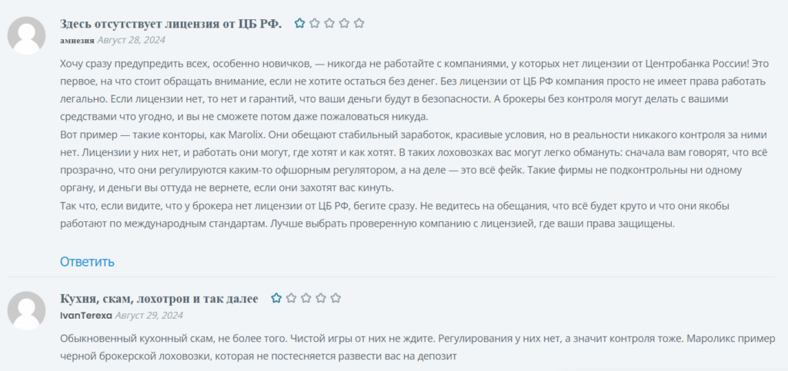Click the author name амнезия
Viewport: 788px width, 371px height.
[77, 40]
